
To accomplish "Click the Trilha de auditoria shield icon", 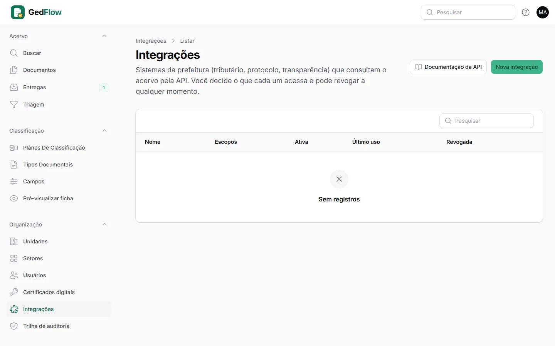I will [14, 326].
